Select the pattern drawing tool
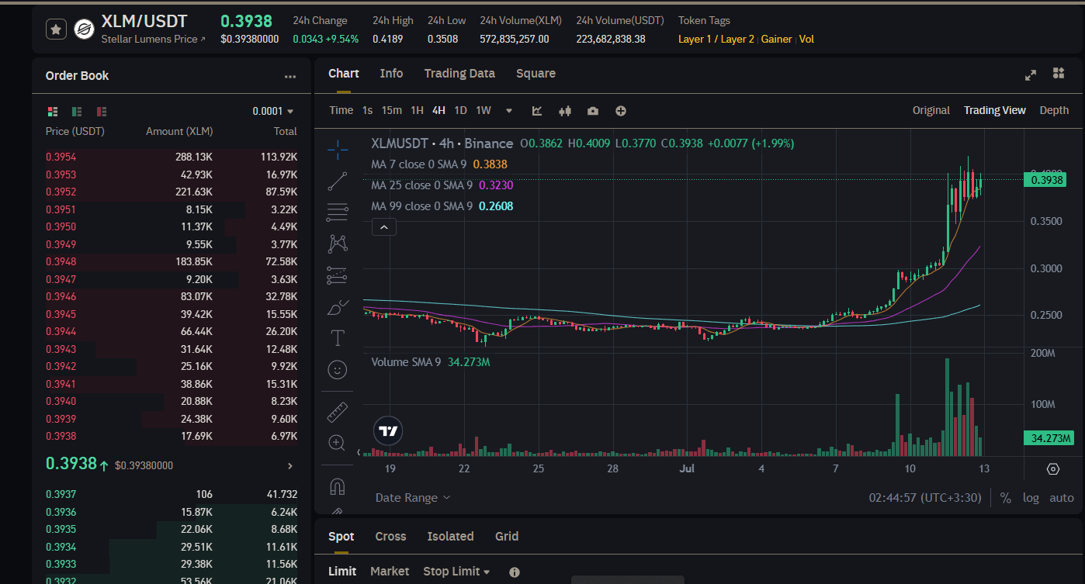 point(338,244)
